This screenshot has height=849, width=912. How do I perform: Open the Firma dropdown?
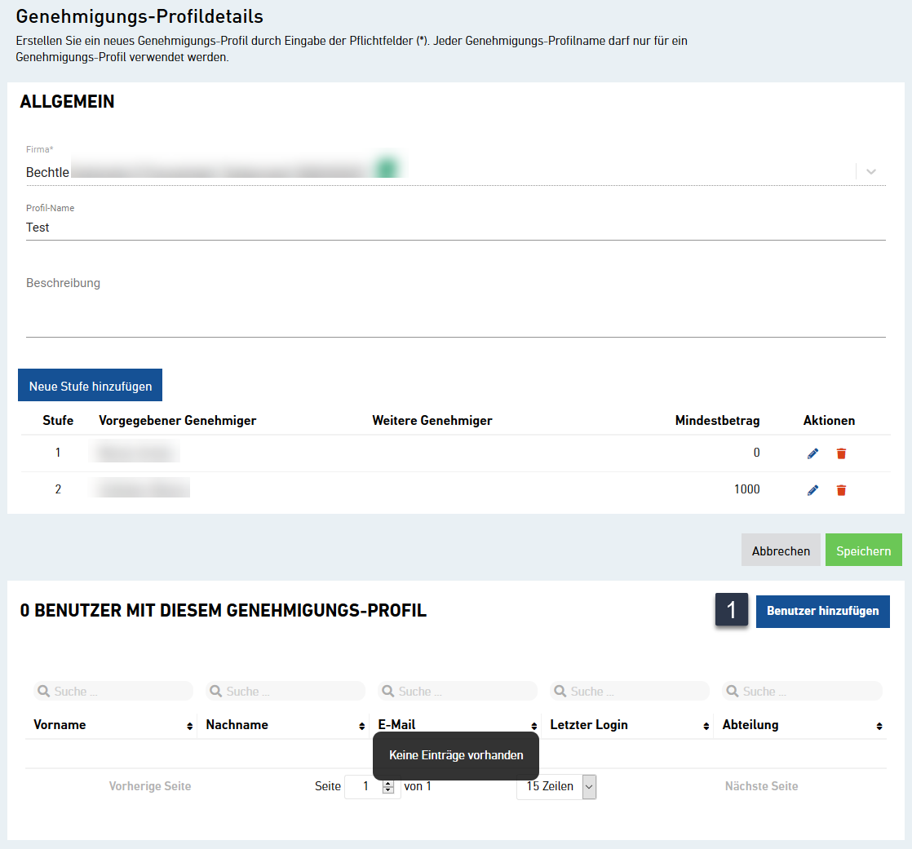pos(870,171)
